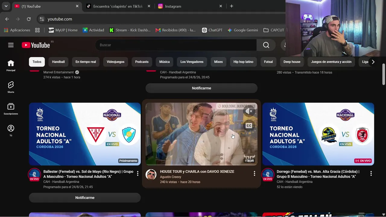Viewport: 386px width, 217px height.
Task: Open Ballester vs. Sol de Mayo title
Action: 88,174
